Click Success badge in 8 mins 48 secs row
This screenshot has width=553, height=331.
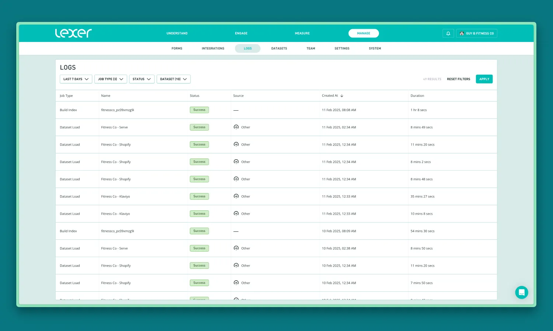tap(199, 179)
